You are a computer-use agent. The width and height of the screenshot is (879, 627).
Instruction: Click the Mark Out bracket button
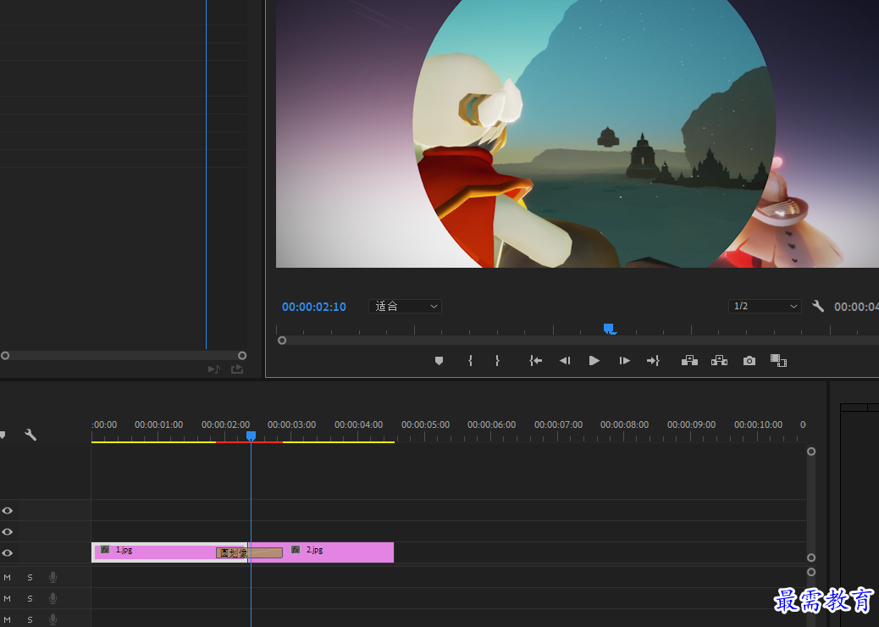[497, 361]
